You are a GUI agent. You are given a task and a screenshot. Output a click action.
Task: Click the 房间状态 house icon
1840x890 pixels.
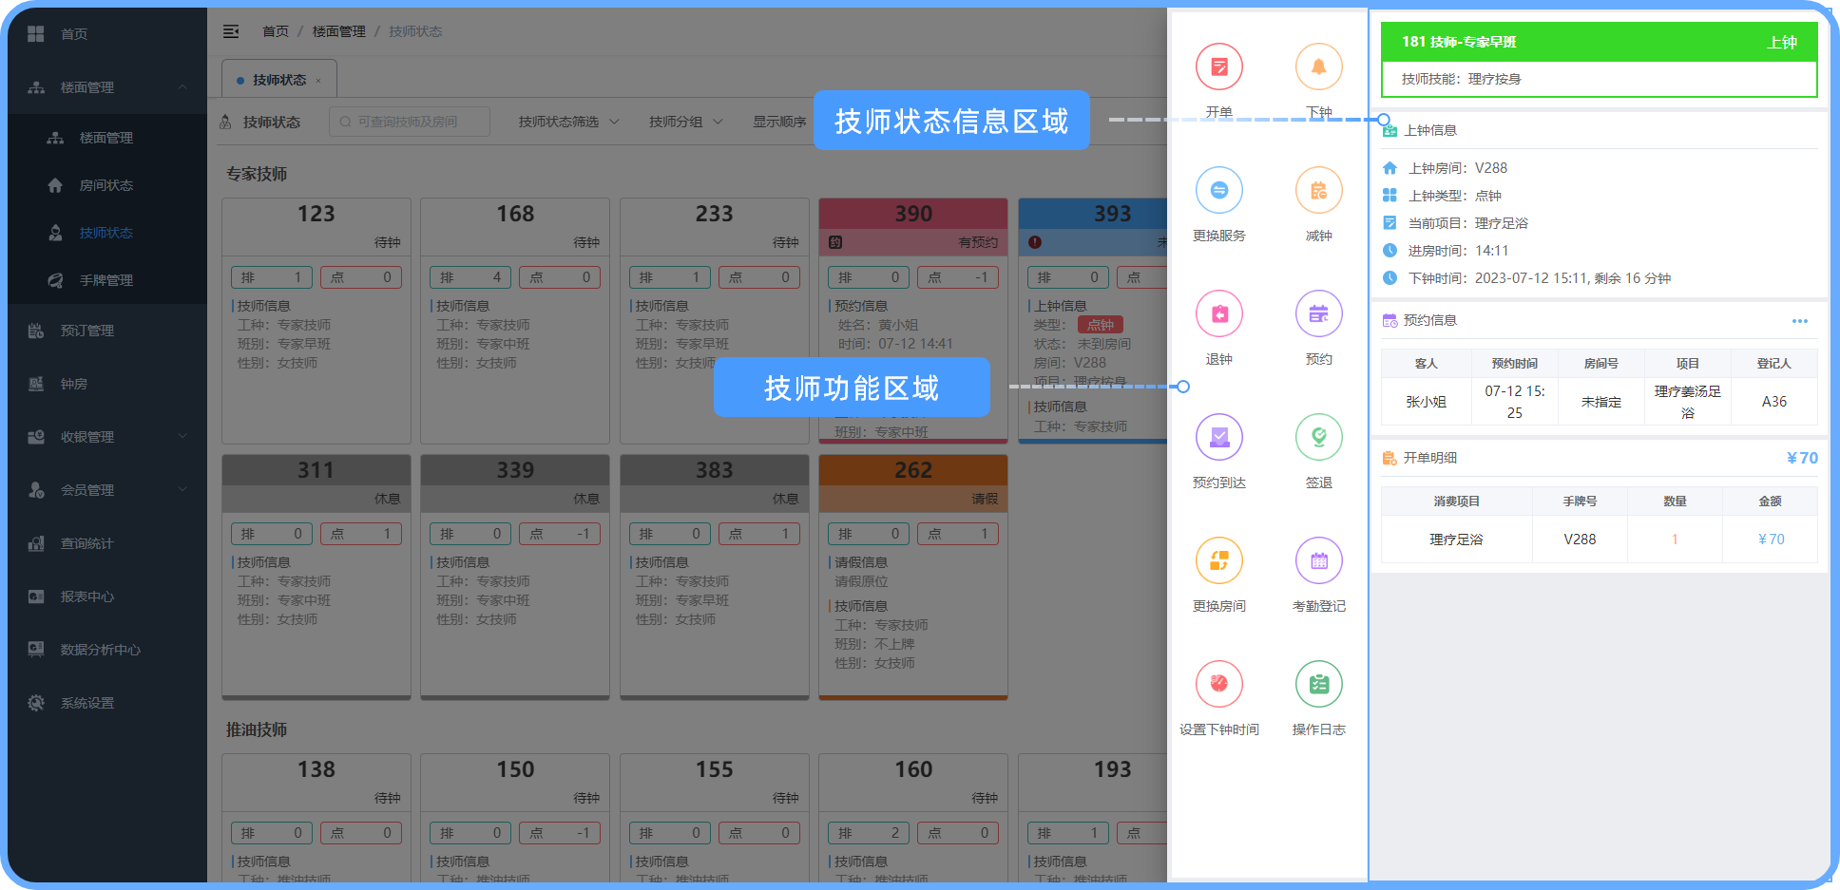pyautogui.click(x=55, y=185)
